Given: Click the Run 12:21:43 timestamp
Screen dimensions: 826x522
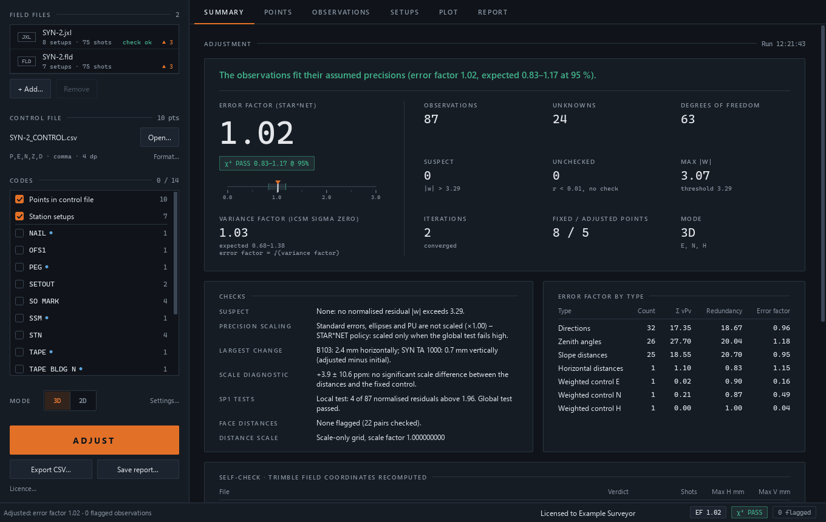Looking at the screenshot, I should click(x=783, y=44).
